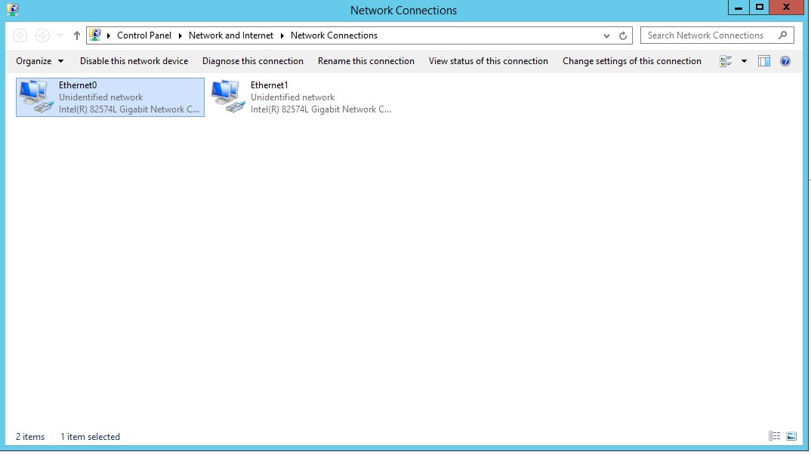Open Recent locations dropdown arrow

(x=60, y=35)
